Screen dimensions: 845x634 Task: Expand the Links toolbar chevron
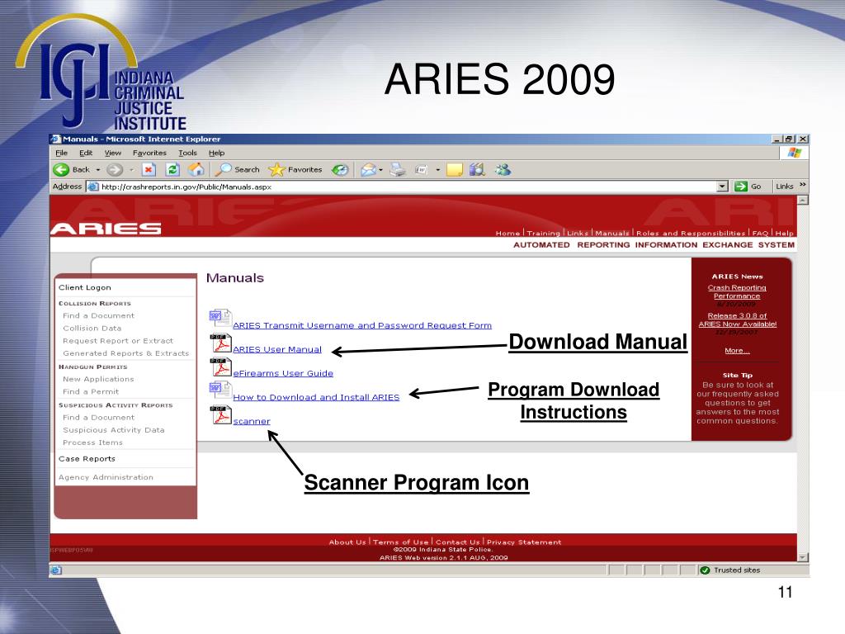(802, 185)
